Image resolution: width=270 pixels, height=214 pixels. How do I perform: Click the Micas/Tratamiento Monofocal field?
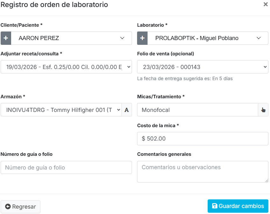point(197,110)
